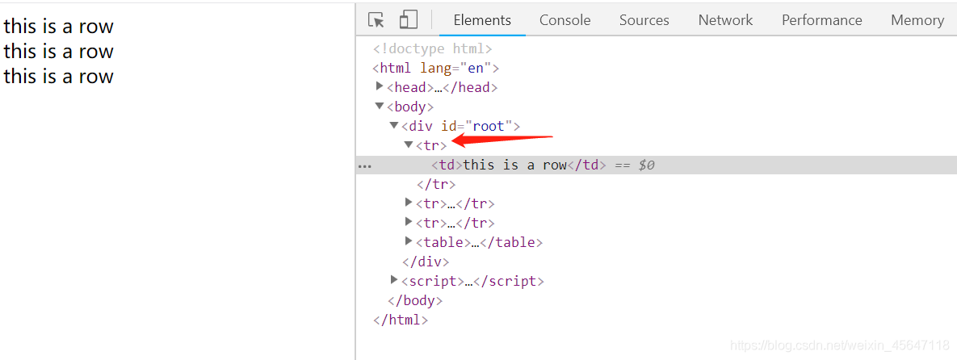Select the closing </tr> tag line
Viewport: 957px width, 360px height.
[x=436, y=184]
